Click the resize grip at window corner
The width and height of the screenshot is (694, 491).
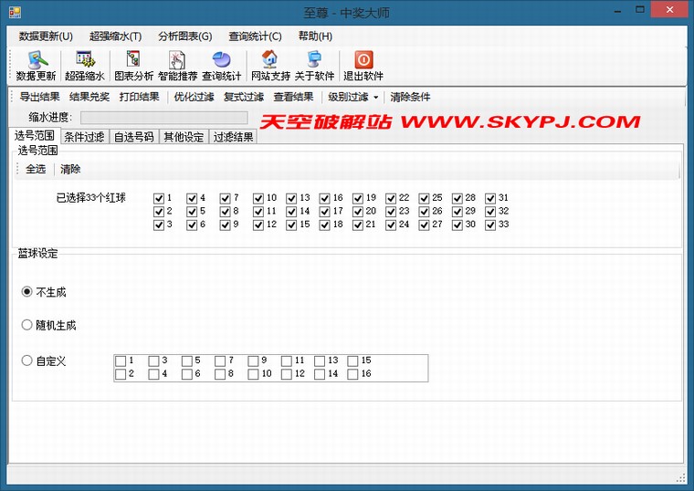(680, 477)
